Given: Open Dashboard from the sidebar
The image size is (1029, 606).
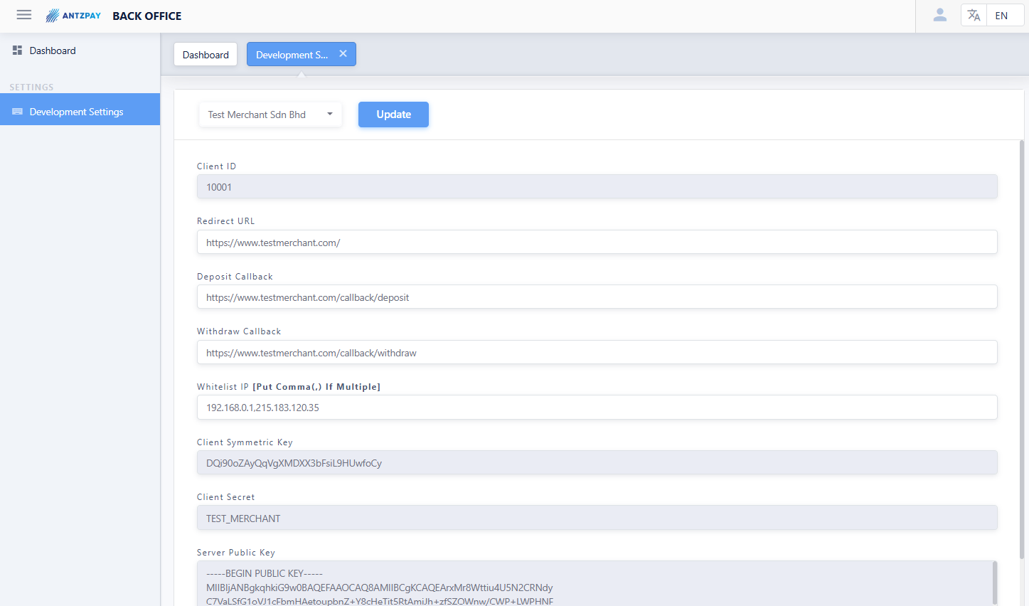Looking at the screenshot, I should (53, 51).
